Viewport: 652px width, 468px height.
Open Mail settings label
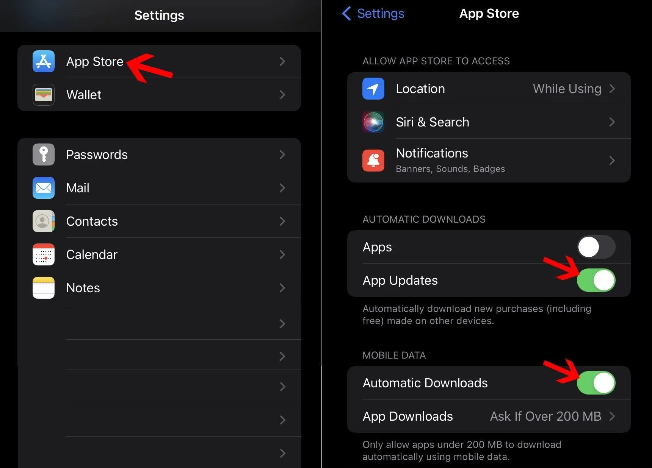[x=78, y=188]
